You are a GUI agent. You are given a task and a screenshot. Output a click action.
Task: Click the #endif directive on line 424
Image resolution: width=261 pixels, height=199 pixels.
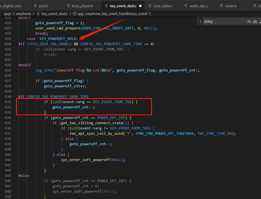25,65
